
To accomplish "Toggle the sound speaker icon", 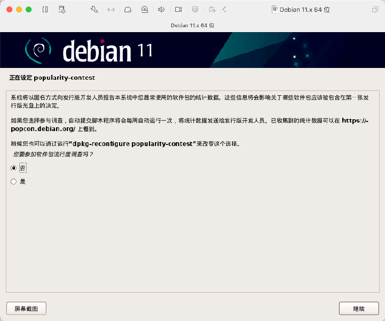I will 161,10.
